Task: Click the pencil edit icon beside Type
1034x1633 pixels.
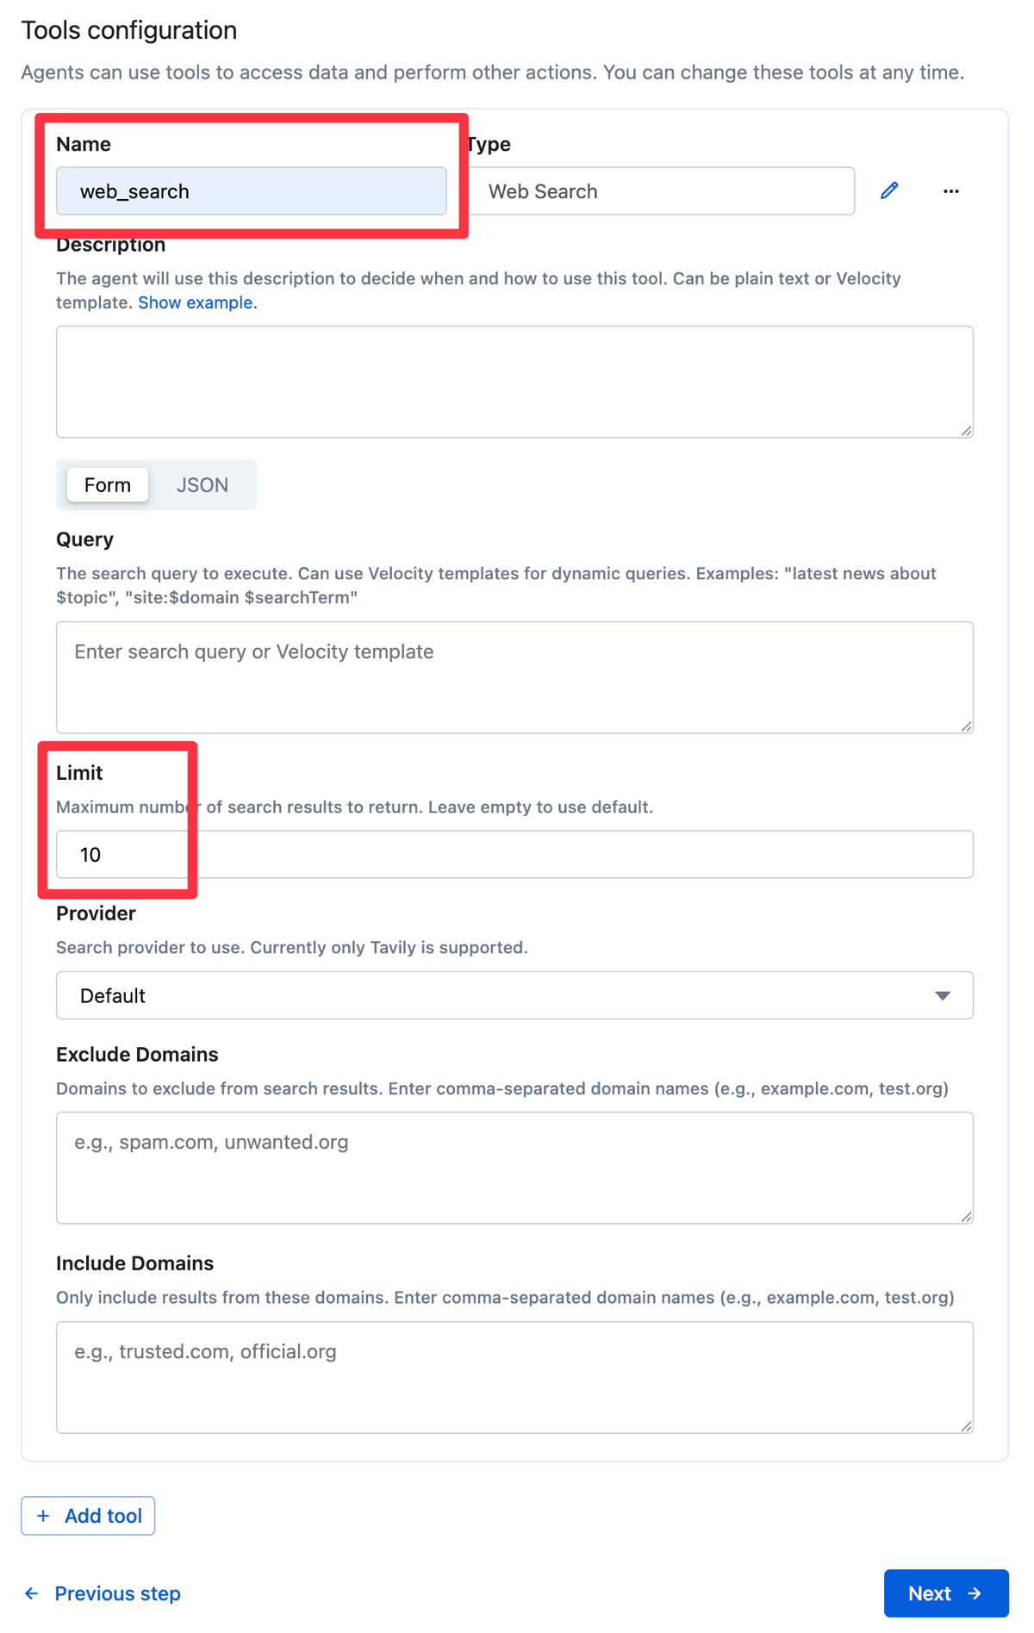Action: (889, 190)
